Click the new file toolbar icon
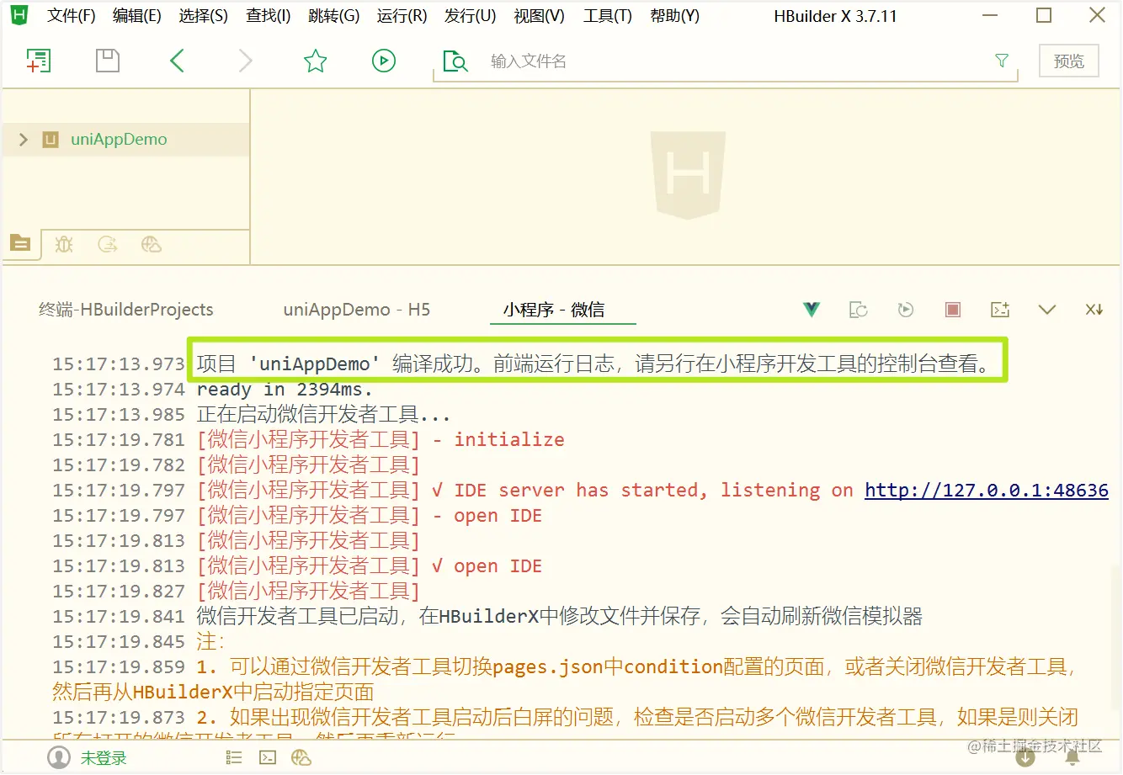The image size is (1123, 775). (x=39, y=61)
